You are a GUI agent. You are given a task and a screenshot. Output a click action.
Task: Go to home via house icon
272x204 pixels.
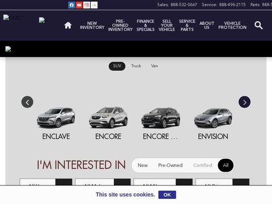[x=68, y=25]
